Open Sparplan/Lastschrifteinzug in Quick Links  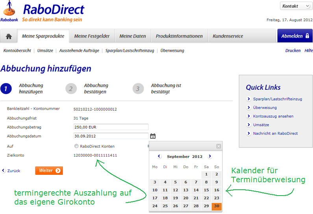click(x=278, y=99)
